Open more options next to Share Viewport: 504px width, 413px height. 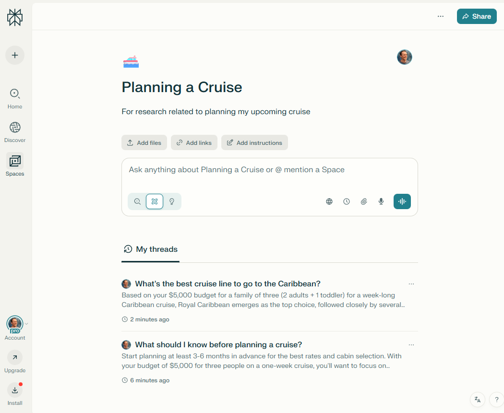pyautogui.click(x=441, y=16)
